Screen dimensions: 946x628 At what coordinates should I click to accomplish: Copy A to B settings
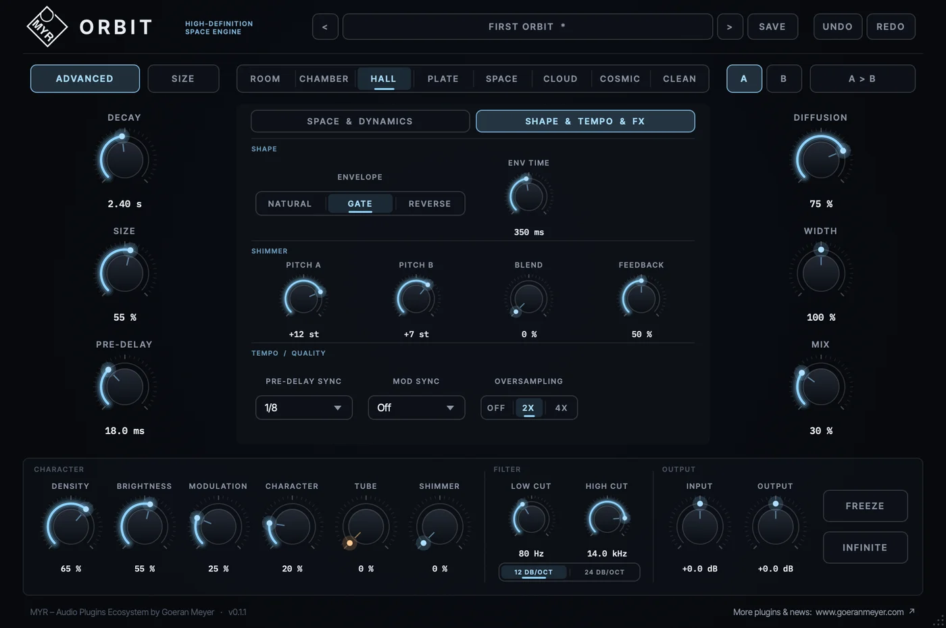click(862, 78)
